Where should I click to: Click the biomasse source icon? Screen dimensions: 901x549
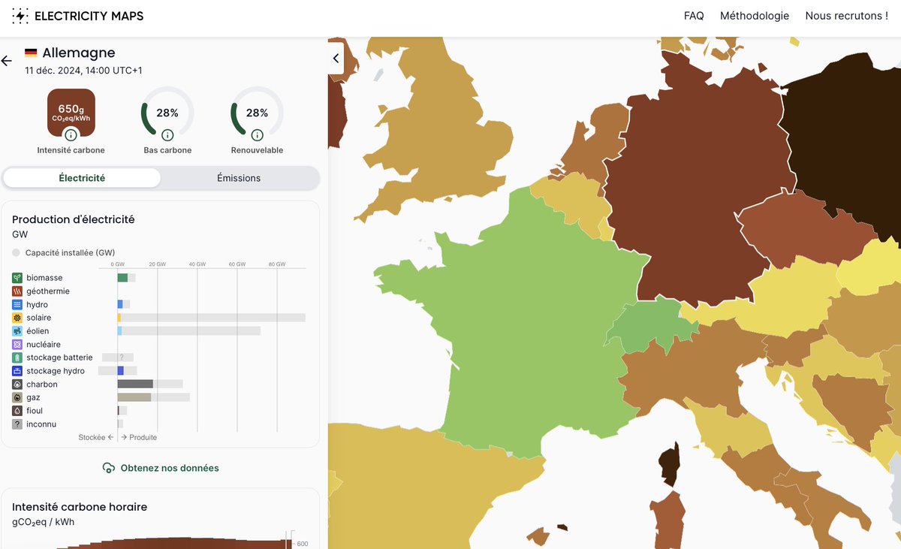(17, 278)
